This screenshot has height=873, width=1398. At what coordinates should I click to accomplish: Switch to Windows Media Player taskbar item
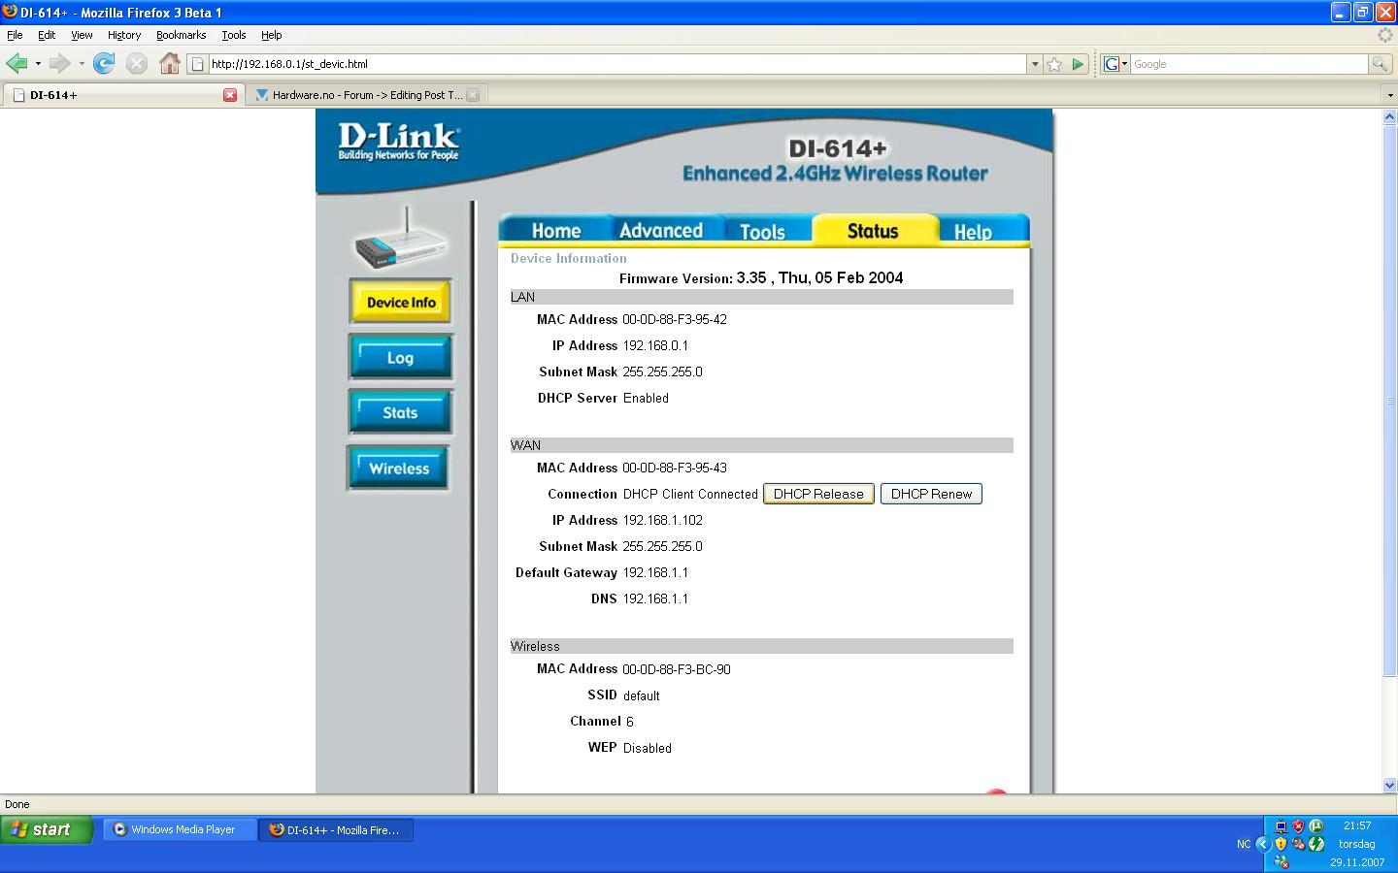pos(181,829)
